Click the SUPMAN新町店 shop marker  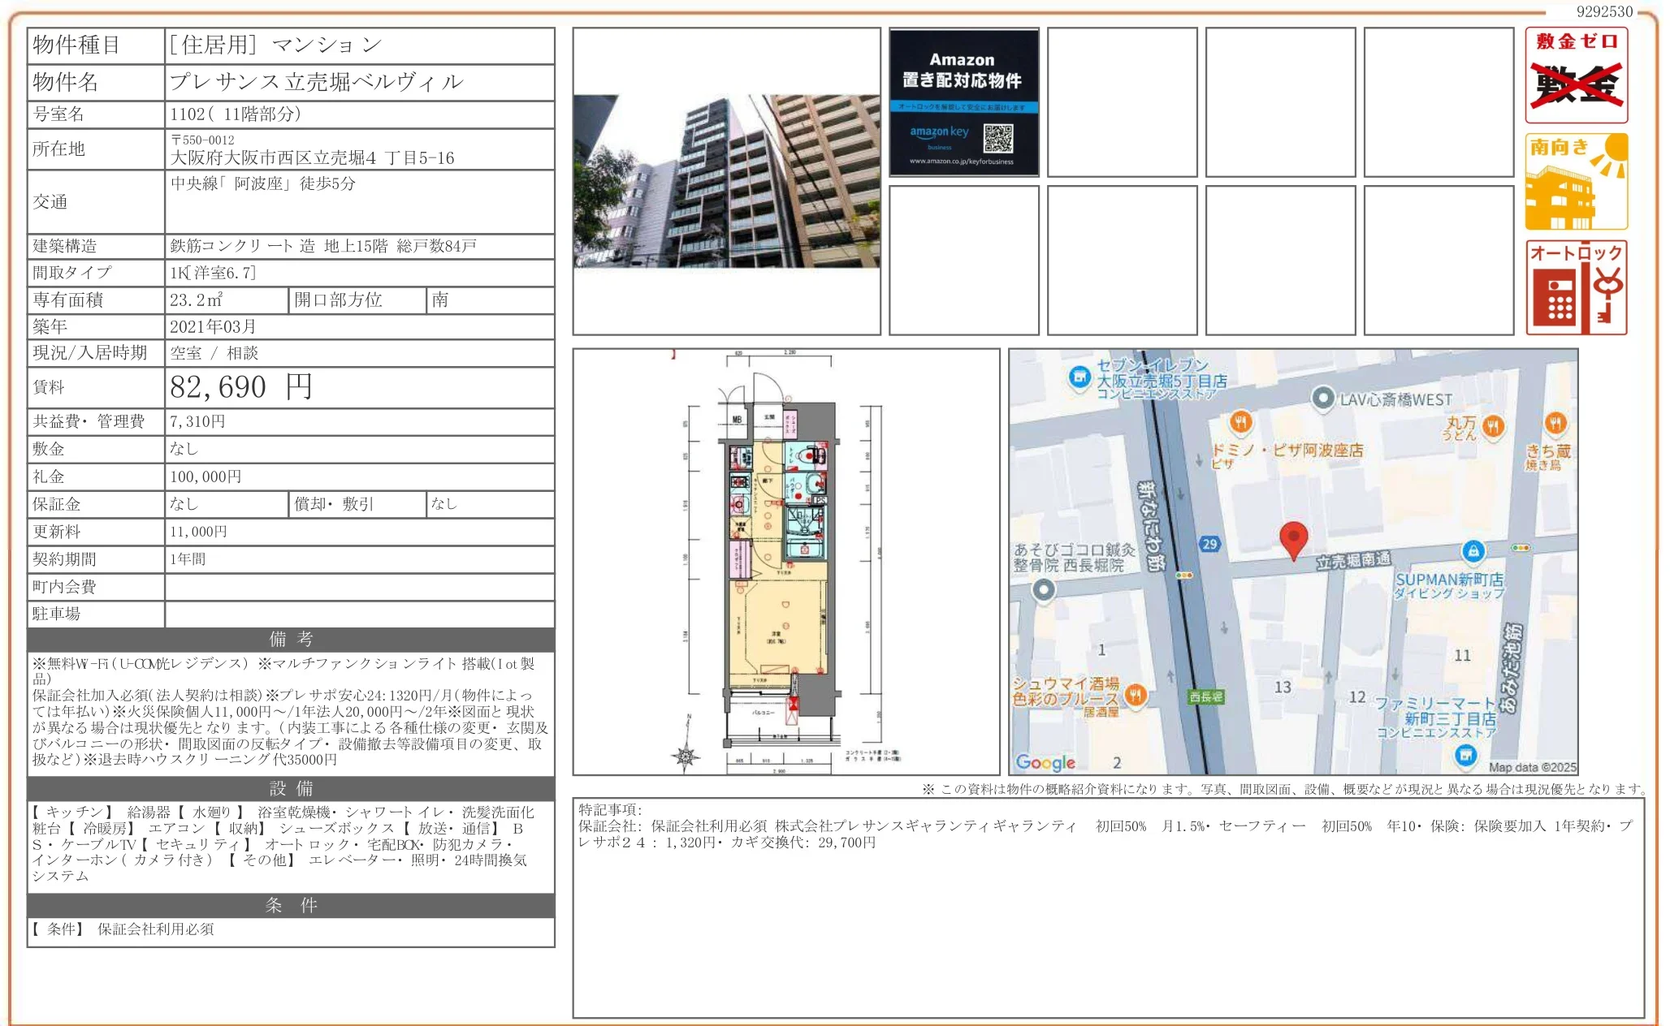[x=1473, y=551]
